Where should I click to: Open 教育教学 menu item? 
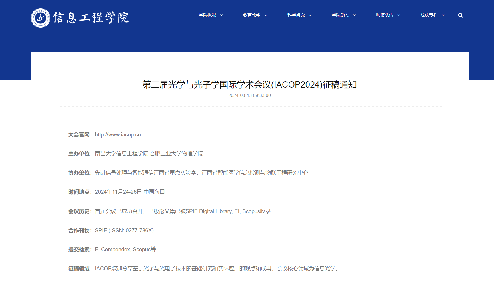(252, 15)
